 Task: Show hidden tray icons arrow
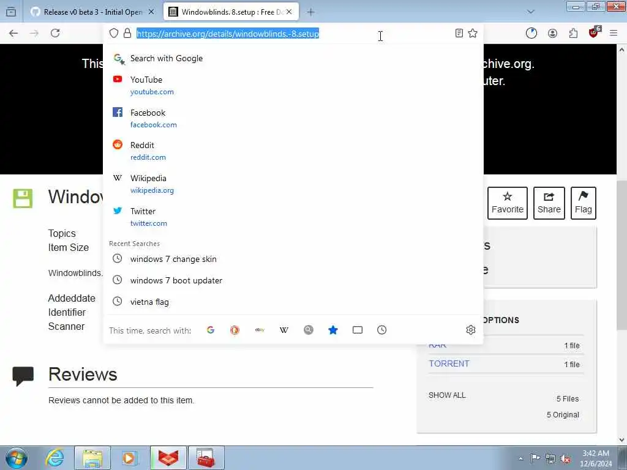pos(520,459)
